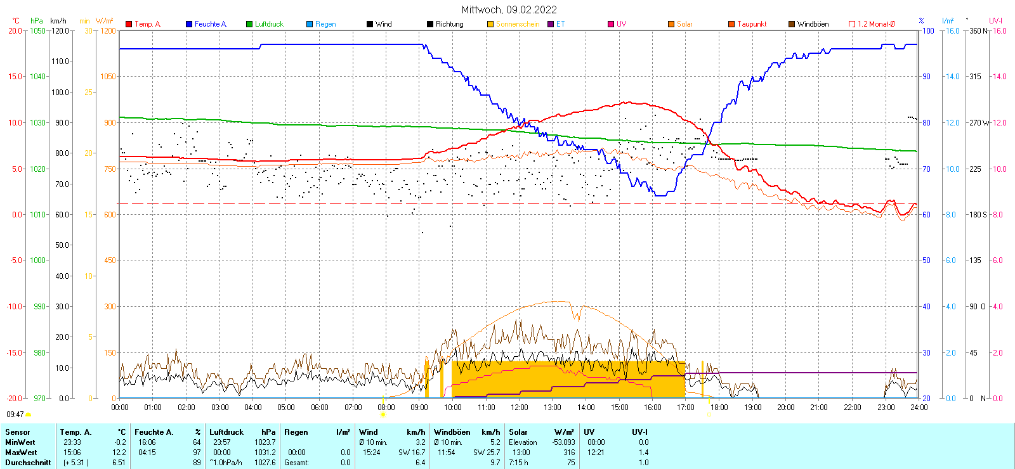Viewport: 1015px width, 469px height.
Task: Toggle the empty 1.2 Monat-Ø legend box
Action: 852,24
